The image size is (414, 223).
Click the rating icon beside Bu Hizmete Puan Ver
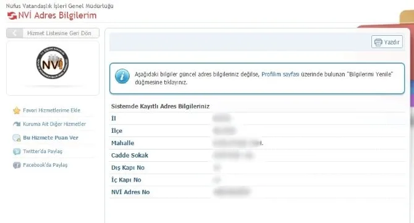coord(17,138)
